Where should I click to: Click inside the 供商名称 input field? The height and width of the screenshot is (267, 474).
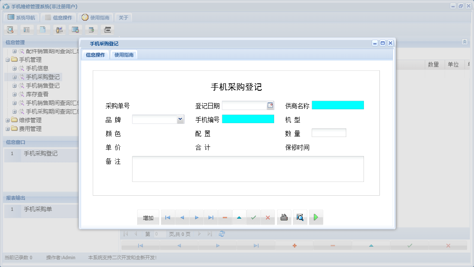338,105
